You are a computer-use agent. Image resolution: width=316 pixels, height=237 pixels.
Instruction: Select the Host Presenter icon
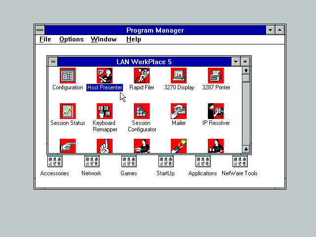(105, 76)
